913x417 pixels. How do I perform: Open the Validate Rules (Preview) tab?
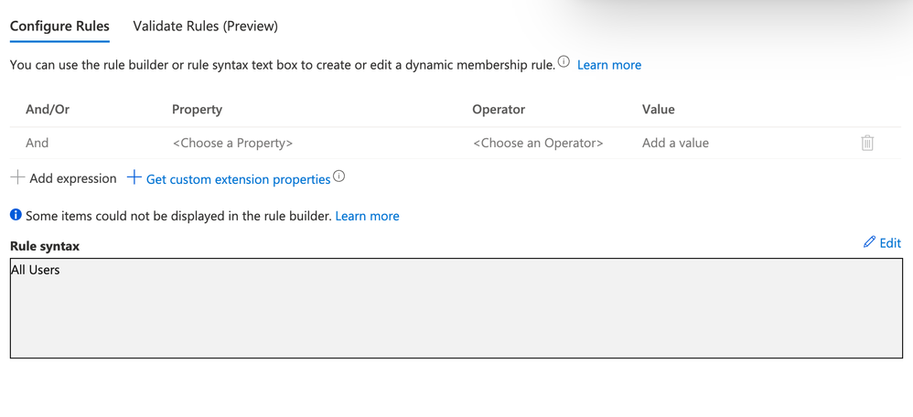tap(205, 26)
